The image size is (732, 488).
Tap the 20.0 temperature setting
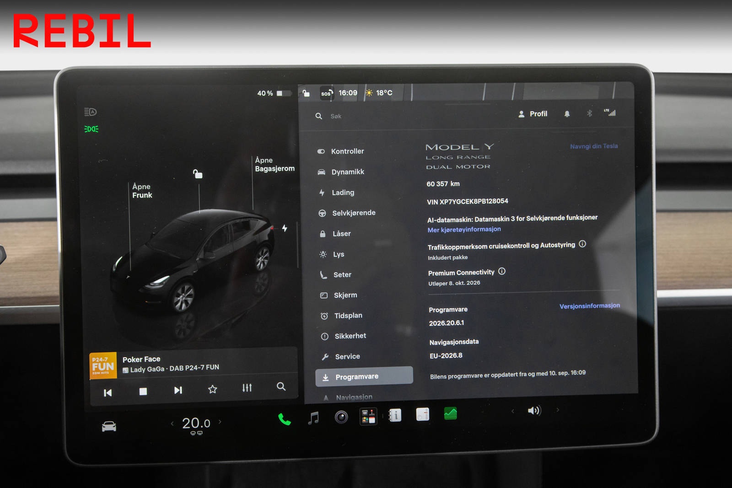pos(196,424)
